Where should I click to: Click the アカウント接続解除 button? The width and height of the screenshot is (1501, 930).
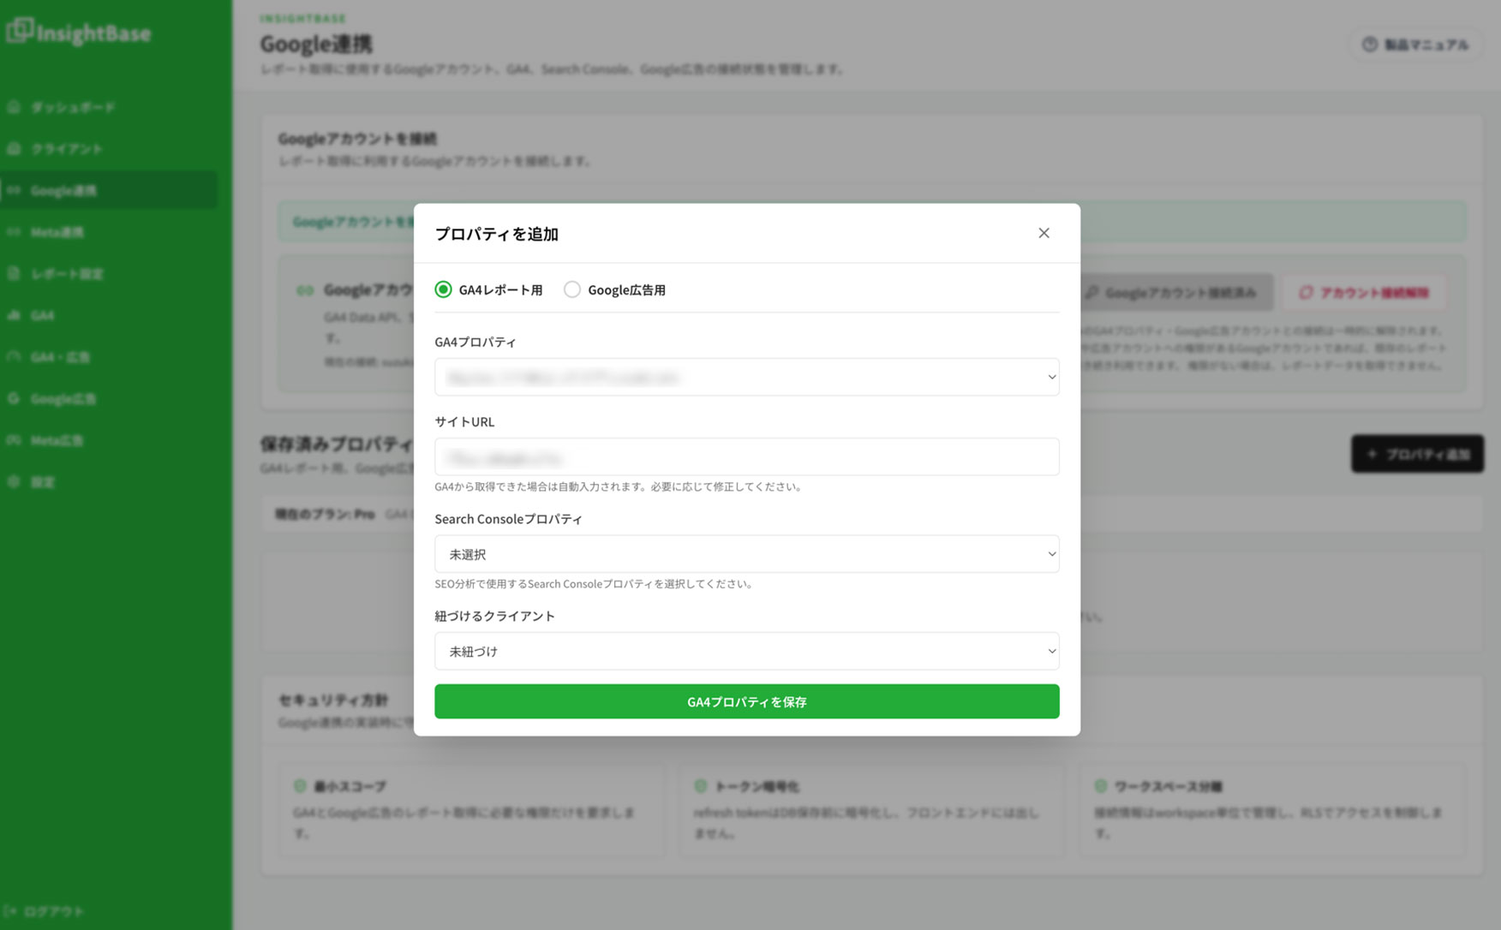point(1364,293)
